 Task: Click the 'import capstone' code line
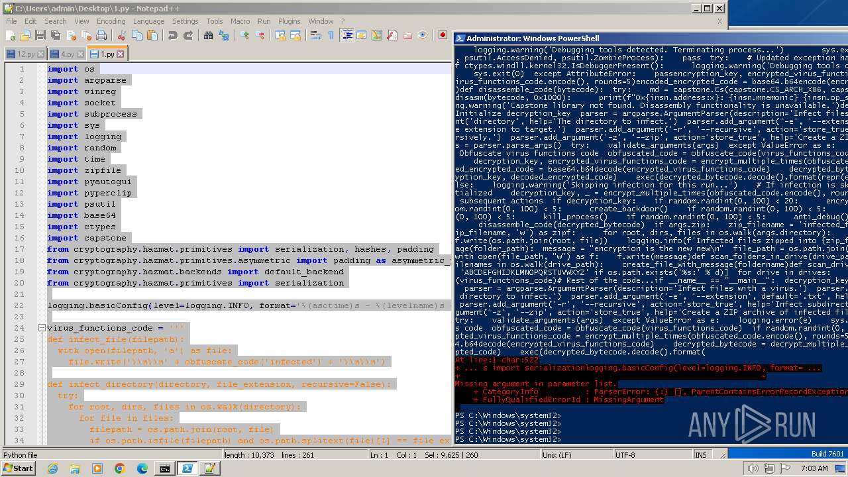point(87,238)
